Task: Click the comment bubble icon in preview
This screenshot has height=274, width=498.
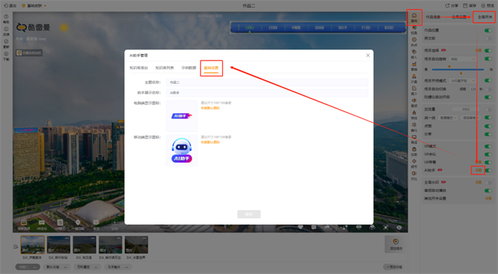Action: [x=314, y=227]
